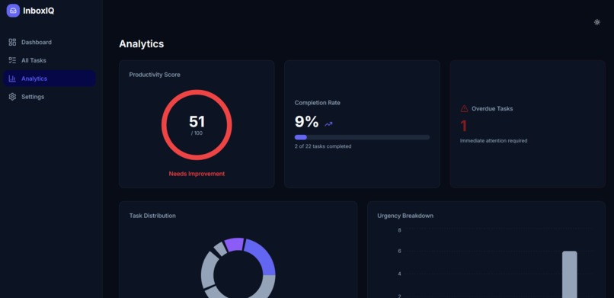The width and height of the screenshot is (614, 298).
Task: Click the InboxIQ brand name
Action: coord(38,11)
